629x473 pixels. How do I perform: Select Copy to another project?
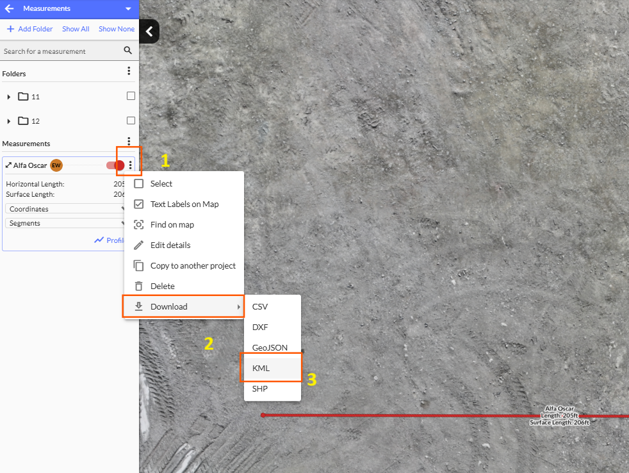click(193, 265)
